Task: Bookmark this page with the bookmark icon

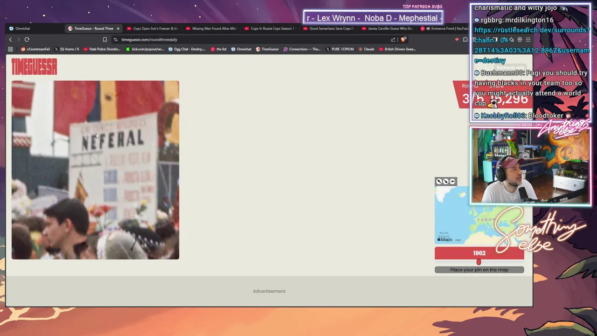Action: [105, 40]
